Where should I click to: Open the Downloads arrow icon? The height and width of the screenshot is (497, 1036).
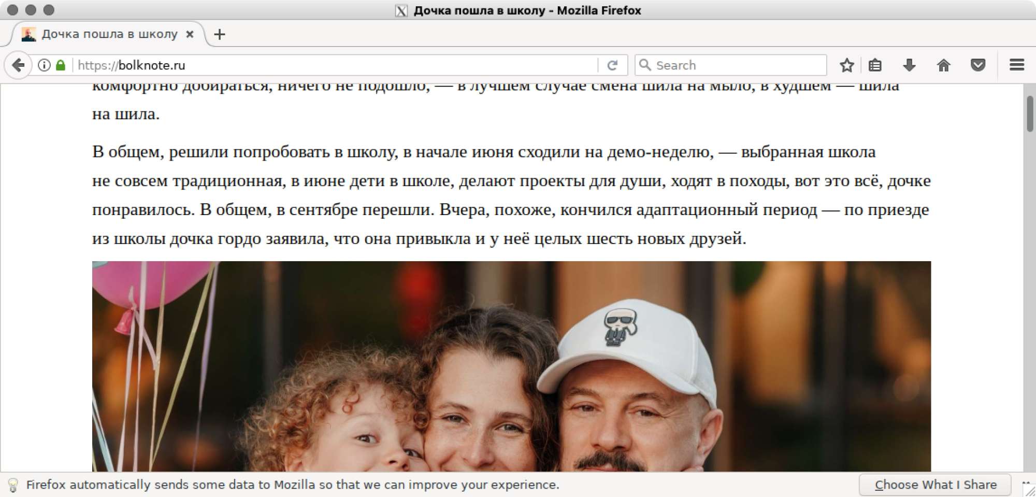tap(909, 65)
